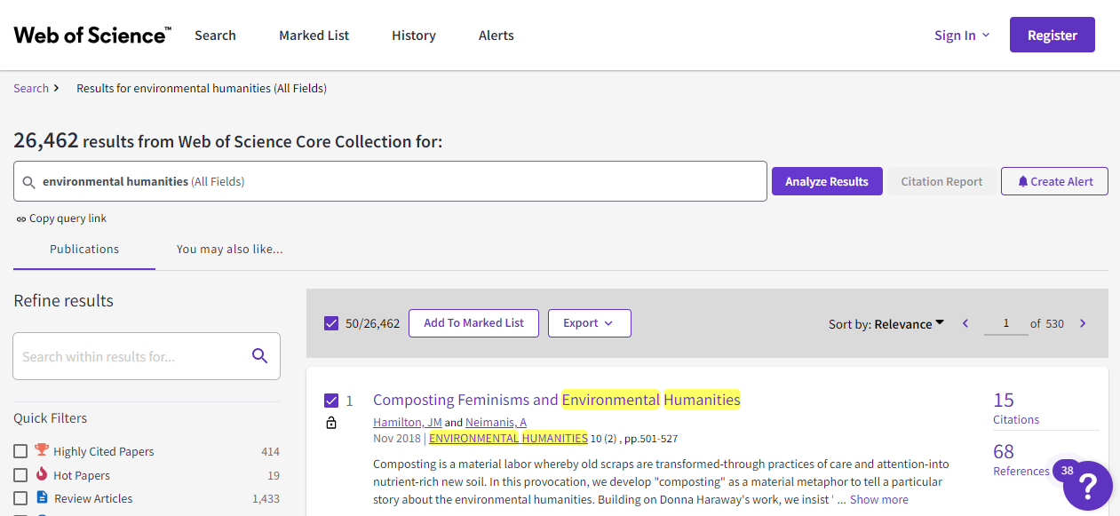This screenshot has height=516, width=1120.
Task: Click the 38 notification badge
Action: [x=1067, y=471]
